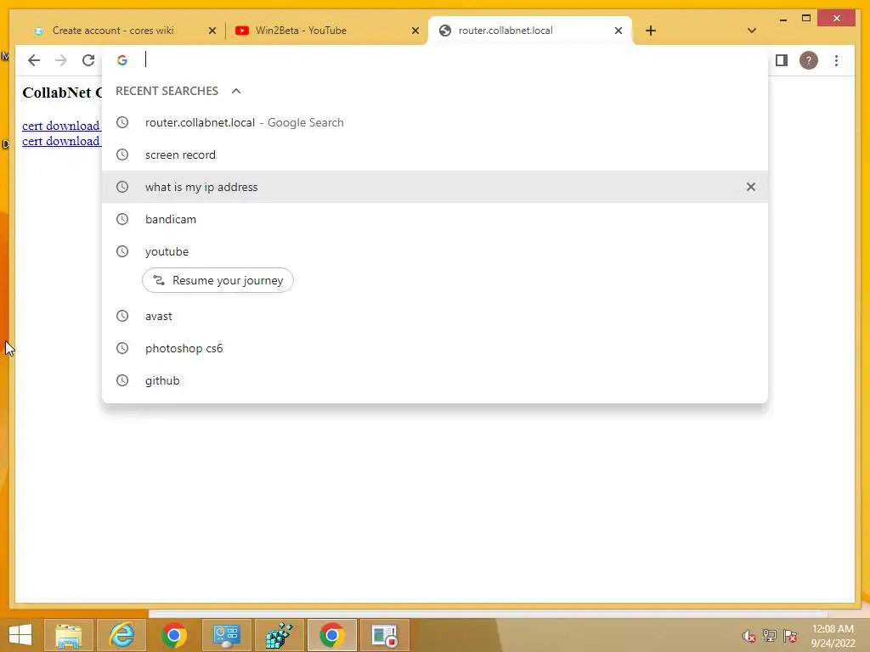This screenshot has height=652, width=870.
Task: Click clock icon beside 'bandicam'
Action: 122,219
